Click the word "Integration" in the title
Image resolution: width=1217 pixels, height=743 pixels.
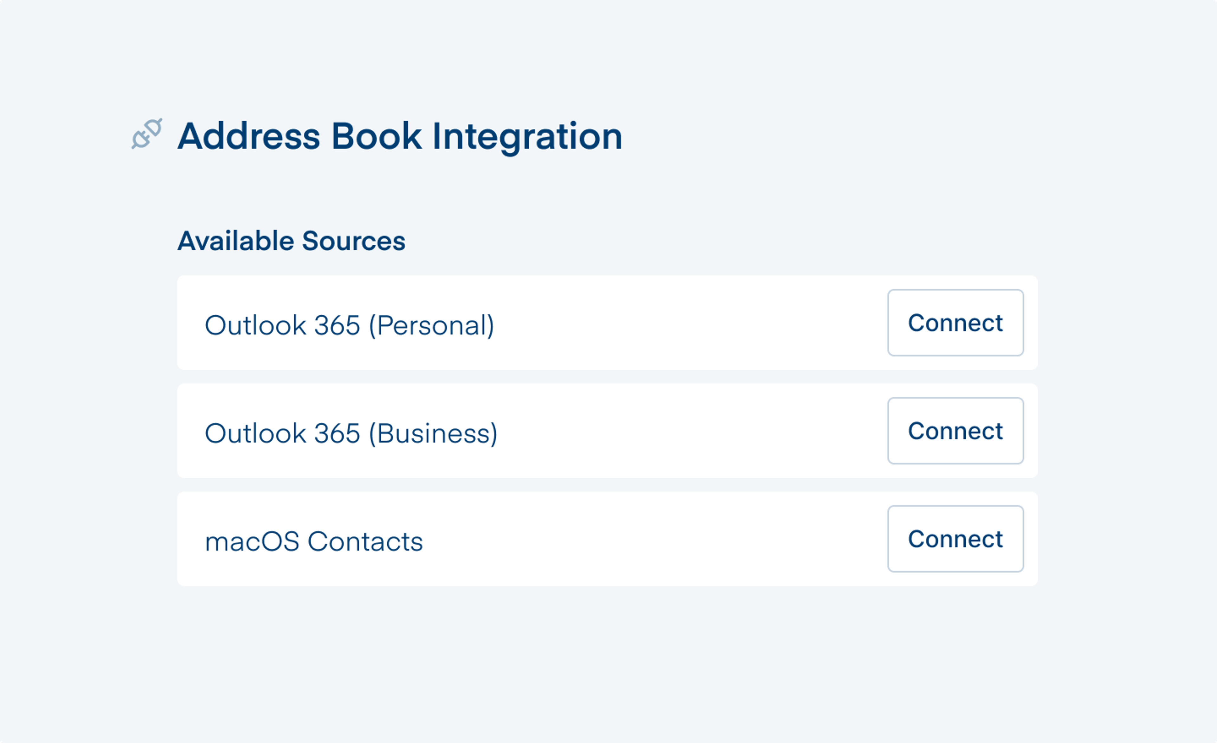(527, 137)
